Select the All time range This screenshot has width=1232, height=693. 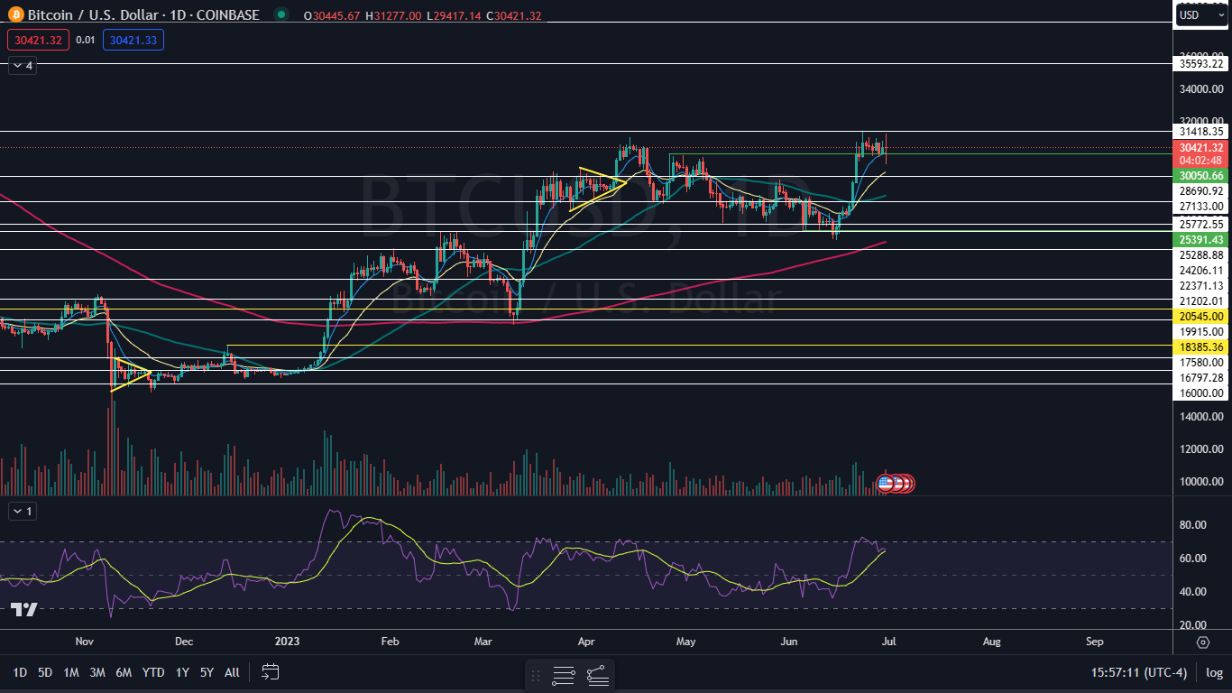click(232, 672)
